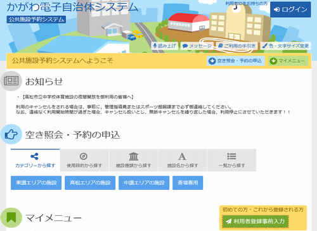Click the login arrow icon on ログイン
The image size is (317, 231).
[x=276, y=9]
